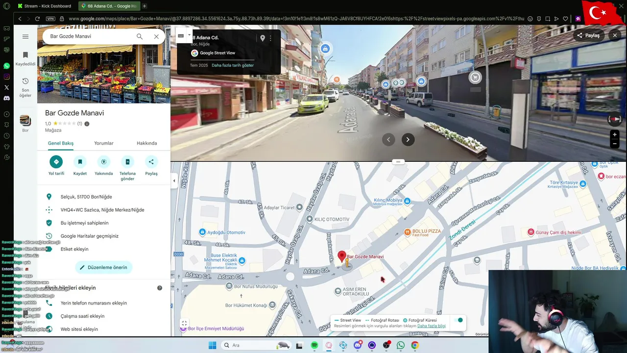Click the Paylaş icon in place panel
Viewport: 627px width, 353px height.
click(x=151, y=162)
